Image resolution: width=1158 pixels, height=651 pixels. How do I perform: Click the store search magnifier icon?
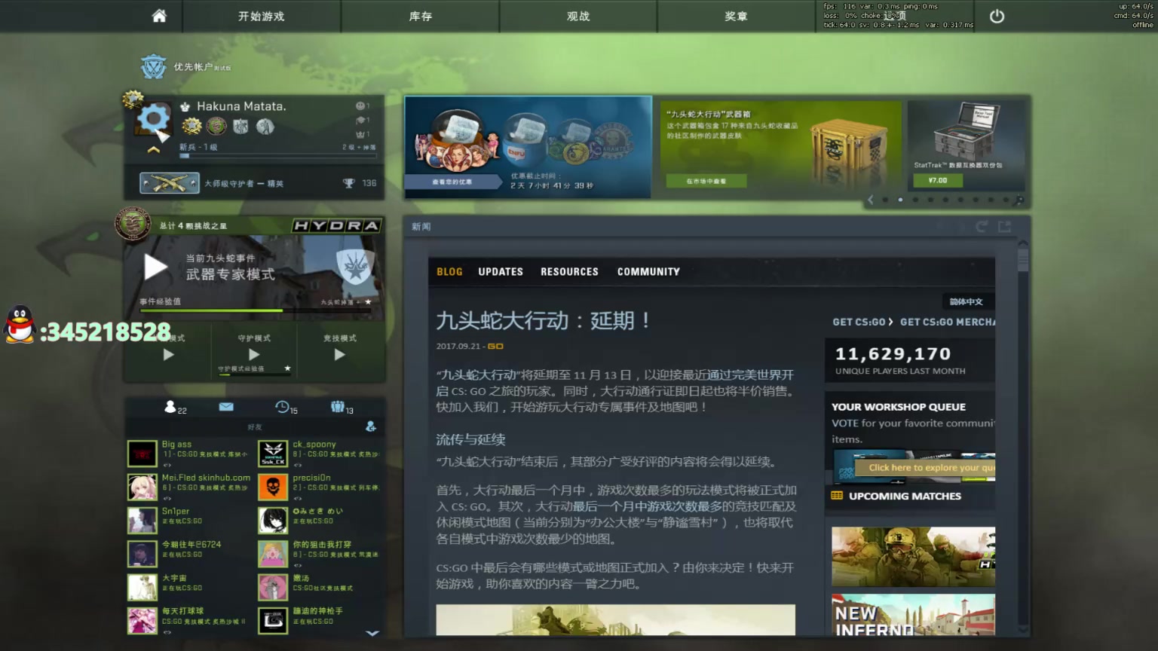coord(1019,200)
